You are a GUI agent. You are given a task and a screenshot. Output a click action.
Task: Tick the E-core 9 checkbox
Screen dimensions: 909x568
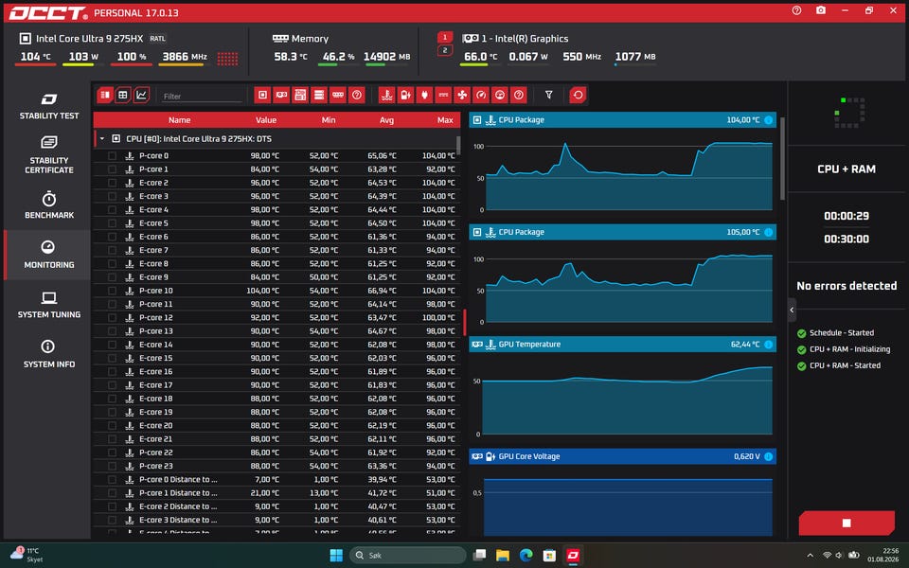point(112,277)
